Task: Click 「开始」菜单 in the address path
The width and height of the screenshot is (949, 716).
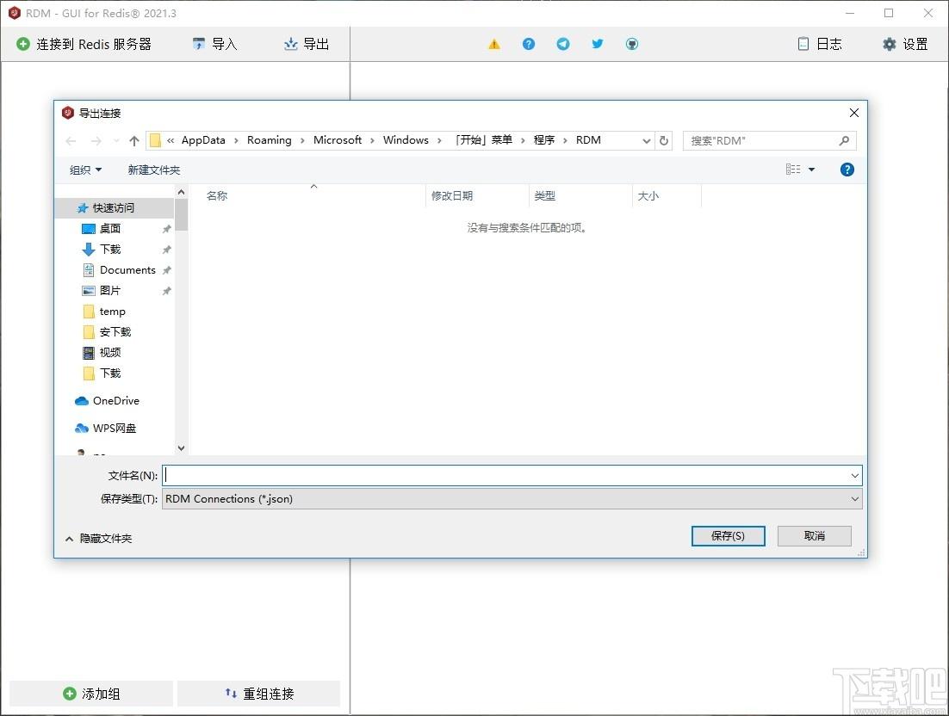Action: [483, 140]
